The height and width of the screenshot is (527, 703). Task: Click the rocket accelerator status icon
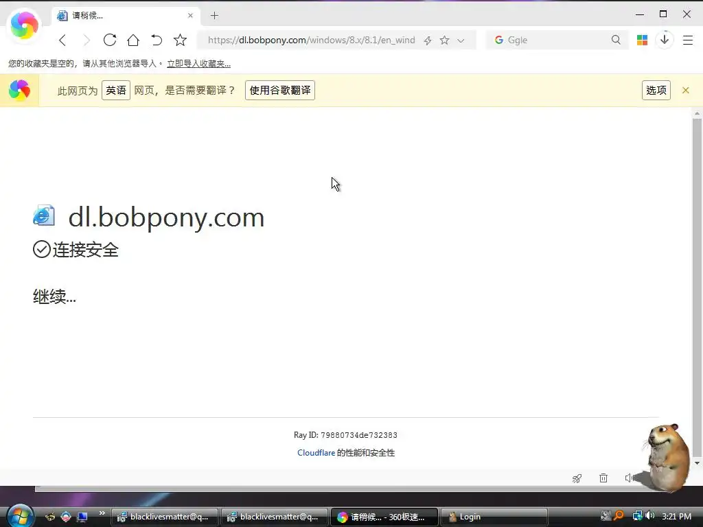577,478
